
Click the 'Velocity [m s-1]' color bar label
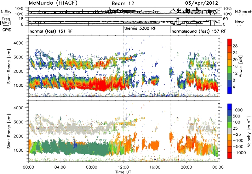[249, 131]
